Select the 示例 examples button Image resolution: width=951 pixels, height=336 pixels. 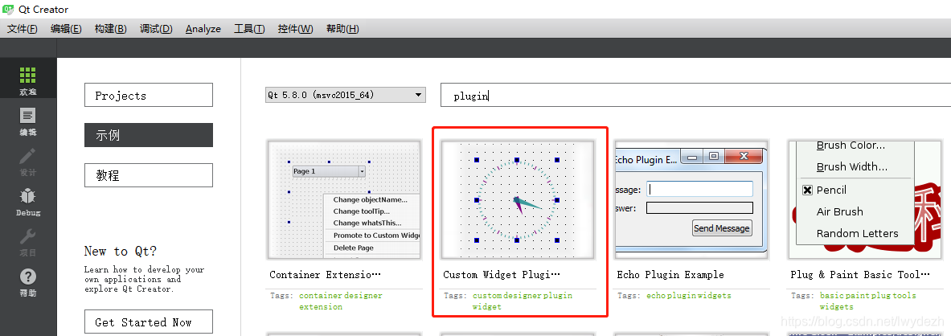149,135
